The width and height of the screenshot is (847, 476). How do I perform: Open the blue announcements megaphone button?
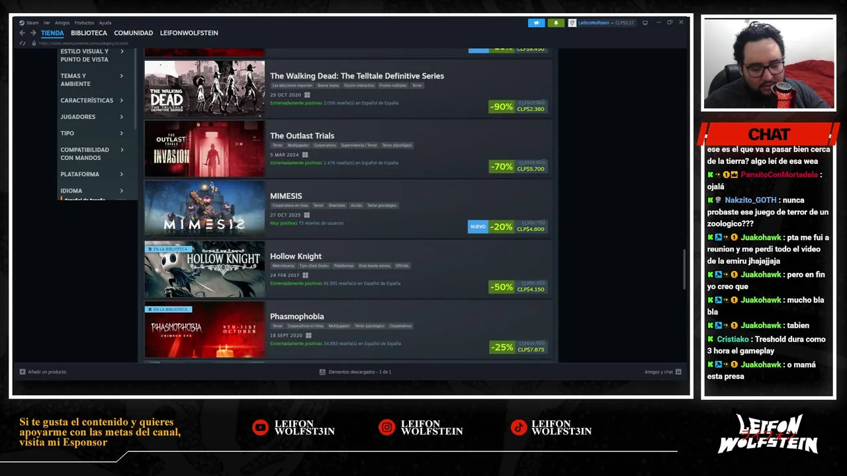(536, 22)
